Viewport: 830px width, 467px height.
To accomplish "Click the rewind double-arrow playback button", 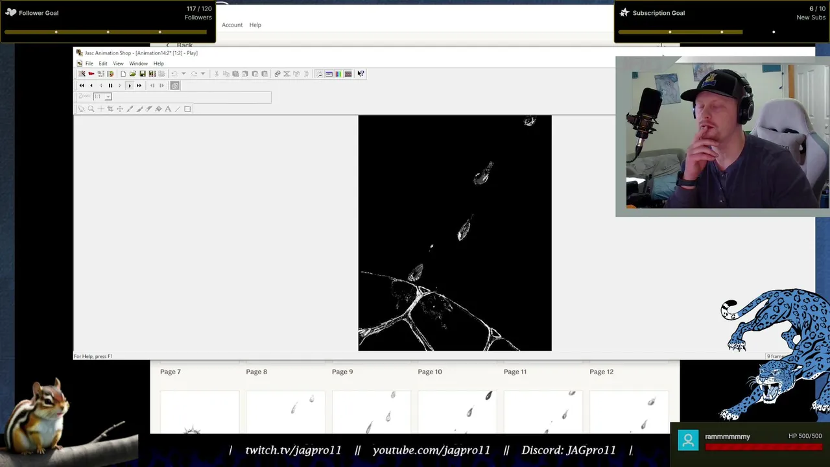I will [82, 86].
